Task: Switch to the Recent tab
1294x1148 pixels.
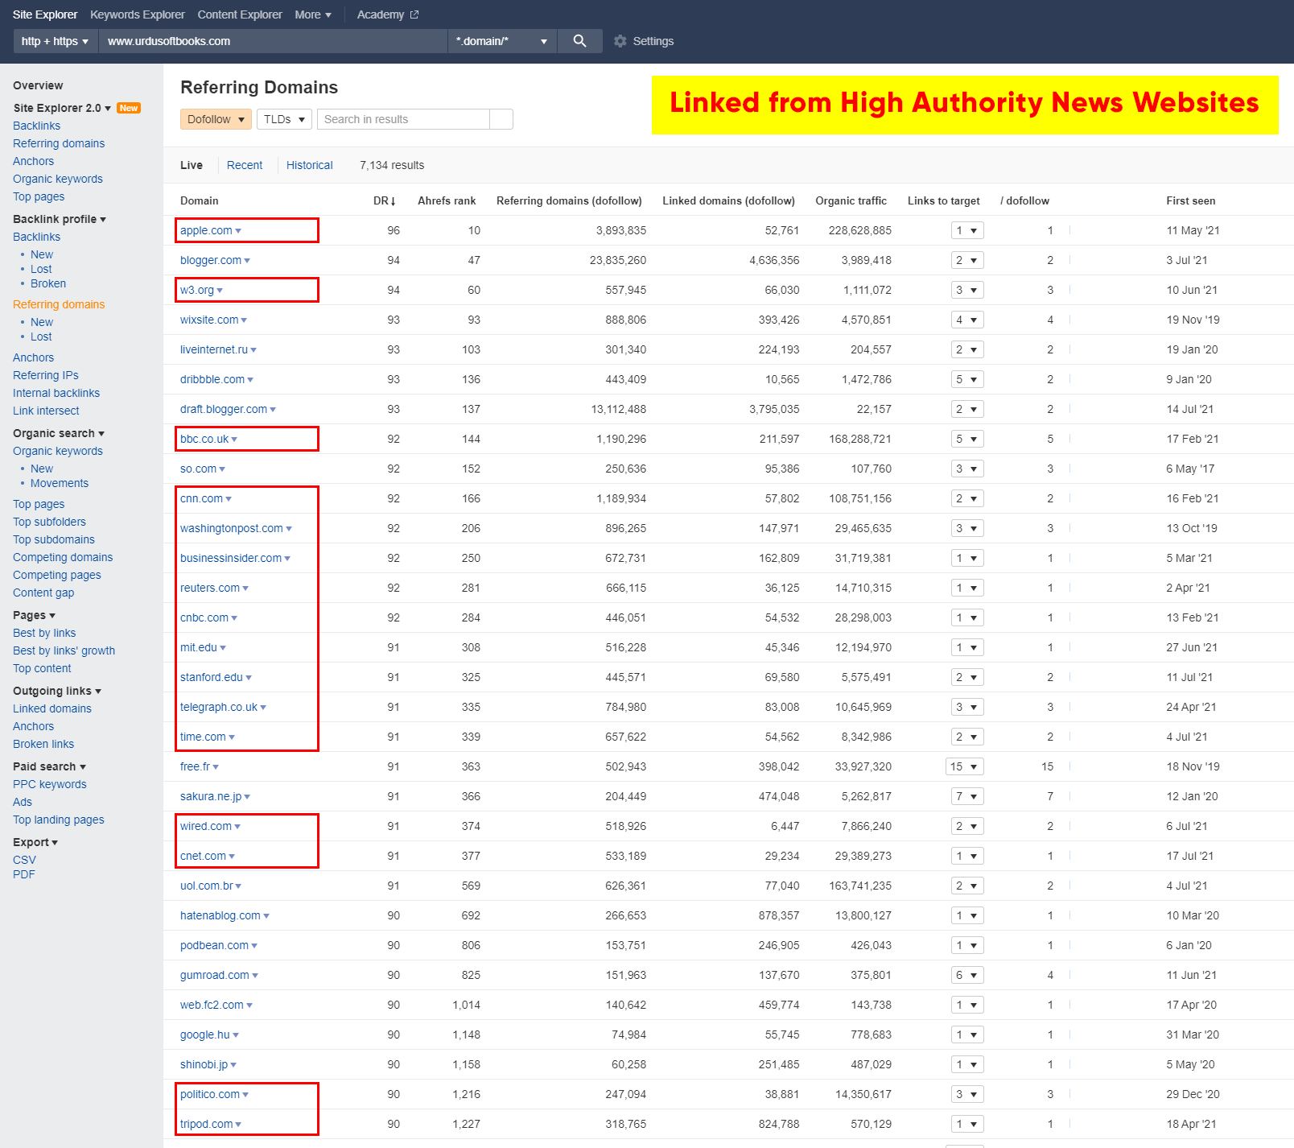Action: point(245,165)
